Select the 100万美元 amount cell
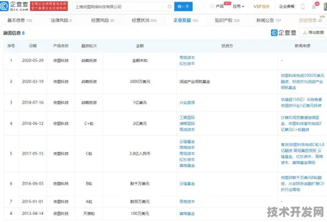This screenshot has width=327, height=222. pos(140,213)
